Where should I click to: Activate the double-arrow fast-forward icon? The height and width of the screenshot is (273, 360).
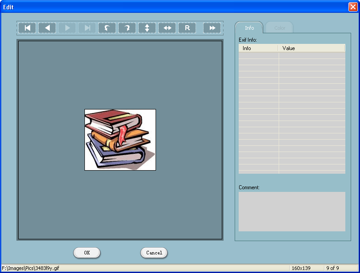click(x=212, y=27)
